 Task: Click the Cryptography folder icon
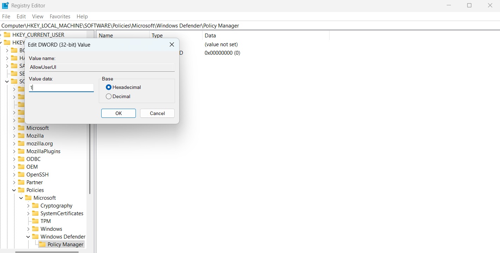35,205
